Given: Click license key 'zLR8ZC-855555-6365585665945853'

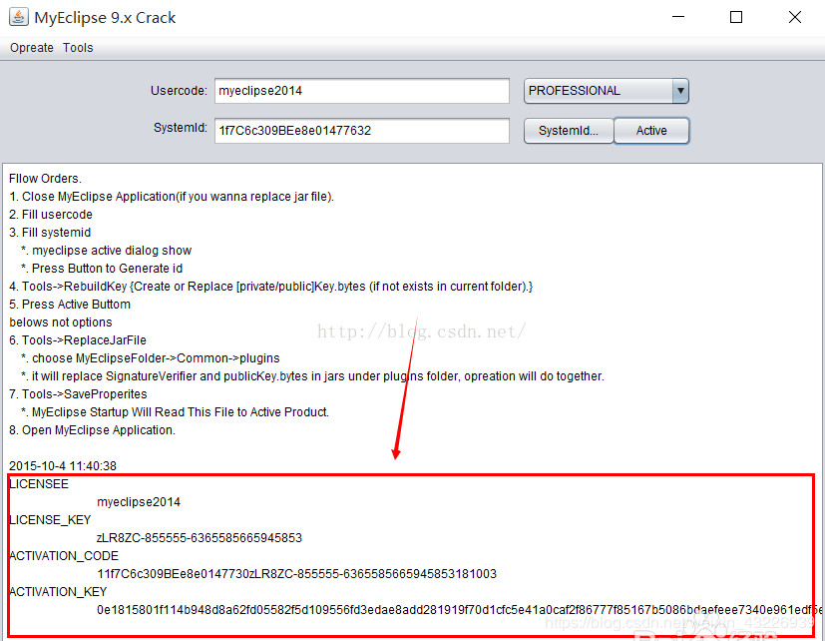Looking at the screenshot, I should [200, 538].
